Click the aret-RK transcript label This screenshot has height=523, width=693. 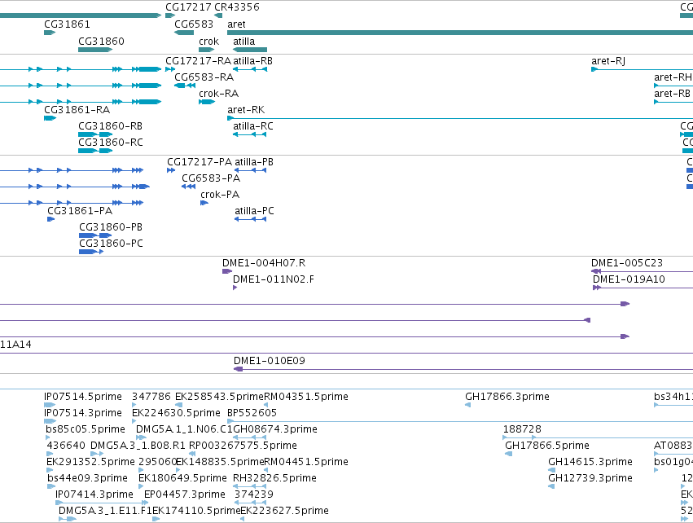tap(246, 110)
